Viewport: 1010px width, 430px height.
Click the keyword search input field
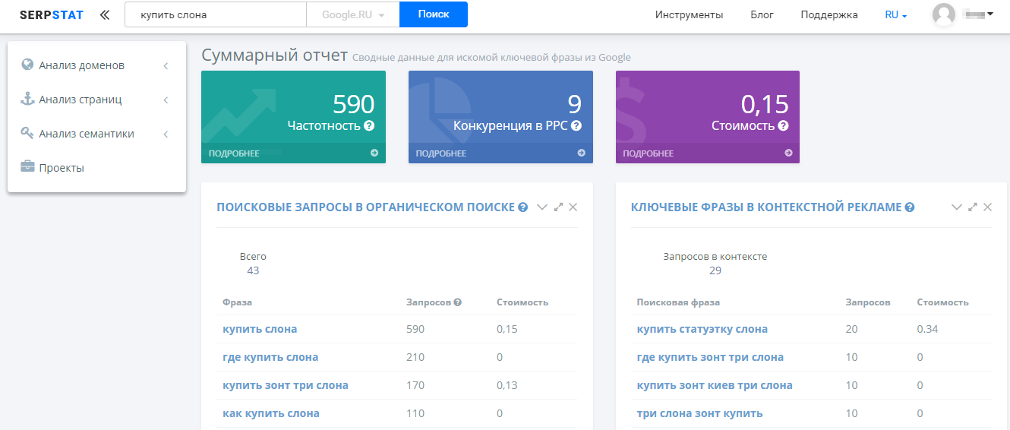216,14
